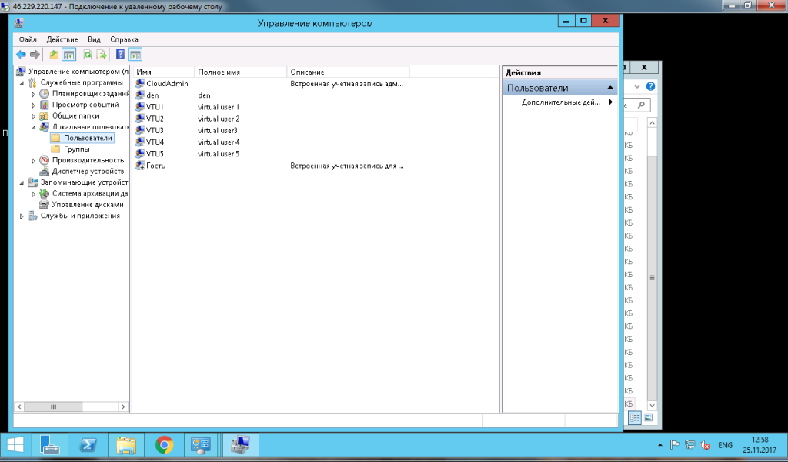Select the Управление компьютером root node

(x=73, y=72)
